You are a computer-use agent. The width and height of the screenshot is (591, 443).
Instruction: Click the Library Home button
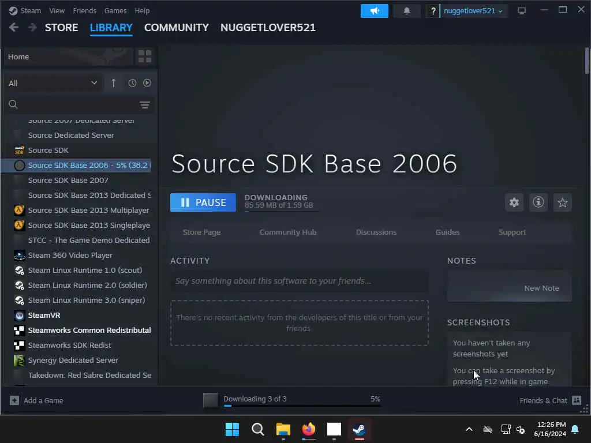pyautogui.click(x=69, y=57)
